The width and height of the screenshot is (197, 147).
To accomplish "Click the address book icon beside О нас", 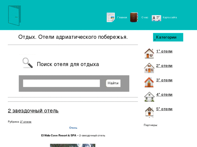I will tap(134, 17).
